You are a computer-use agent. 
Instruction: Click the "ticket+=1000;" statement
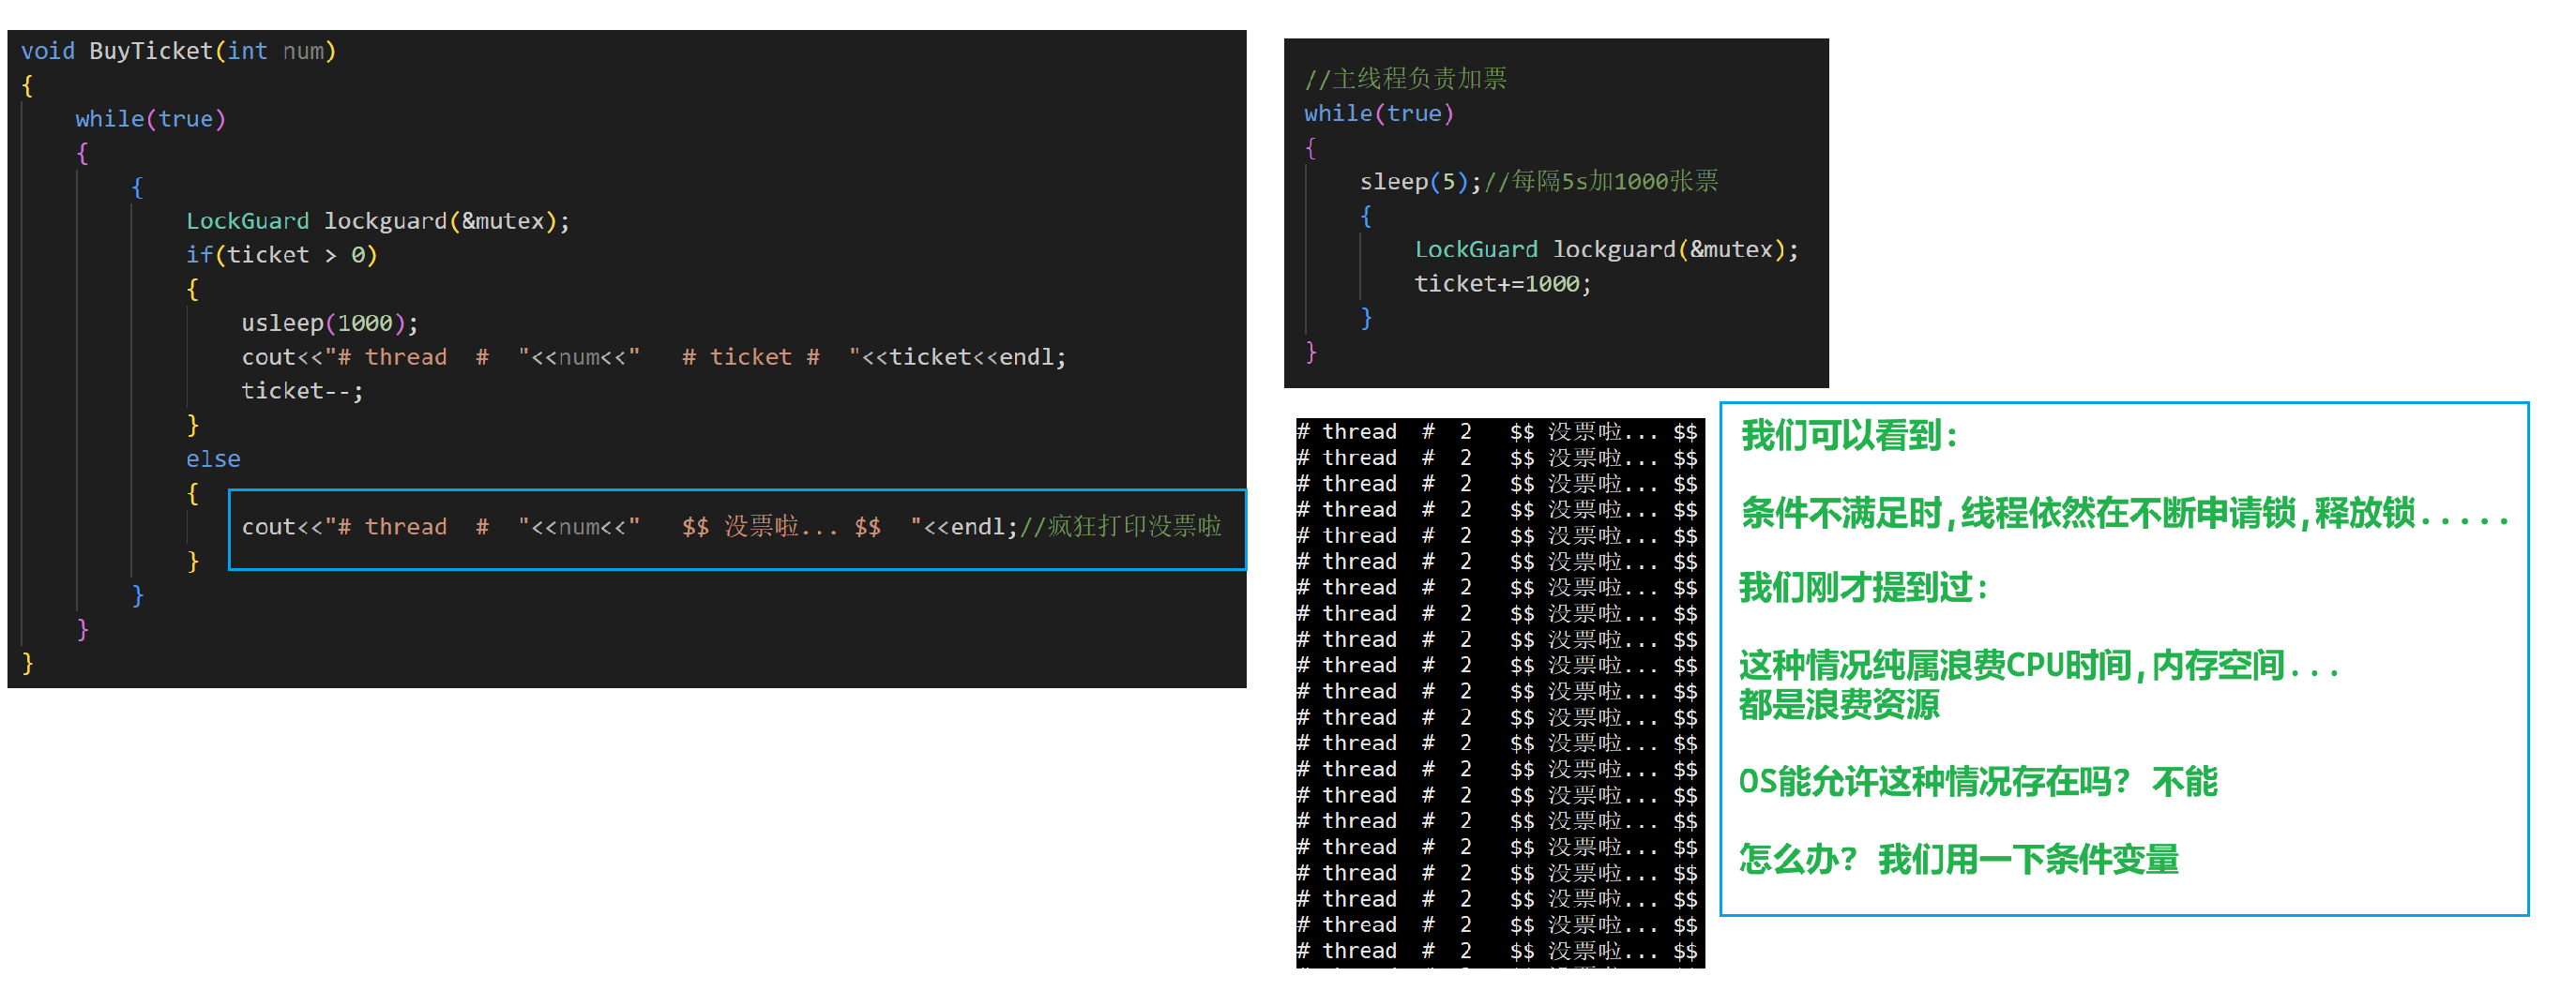1502,284
